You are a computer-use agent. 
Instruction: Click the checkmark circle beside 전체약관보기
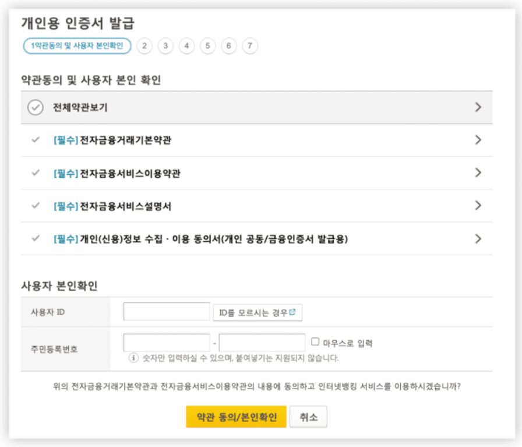tap(36, 107)
